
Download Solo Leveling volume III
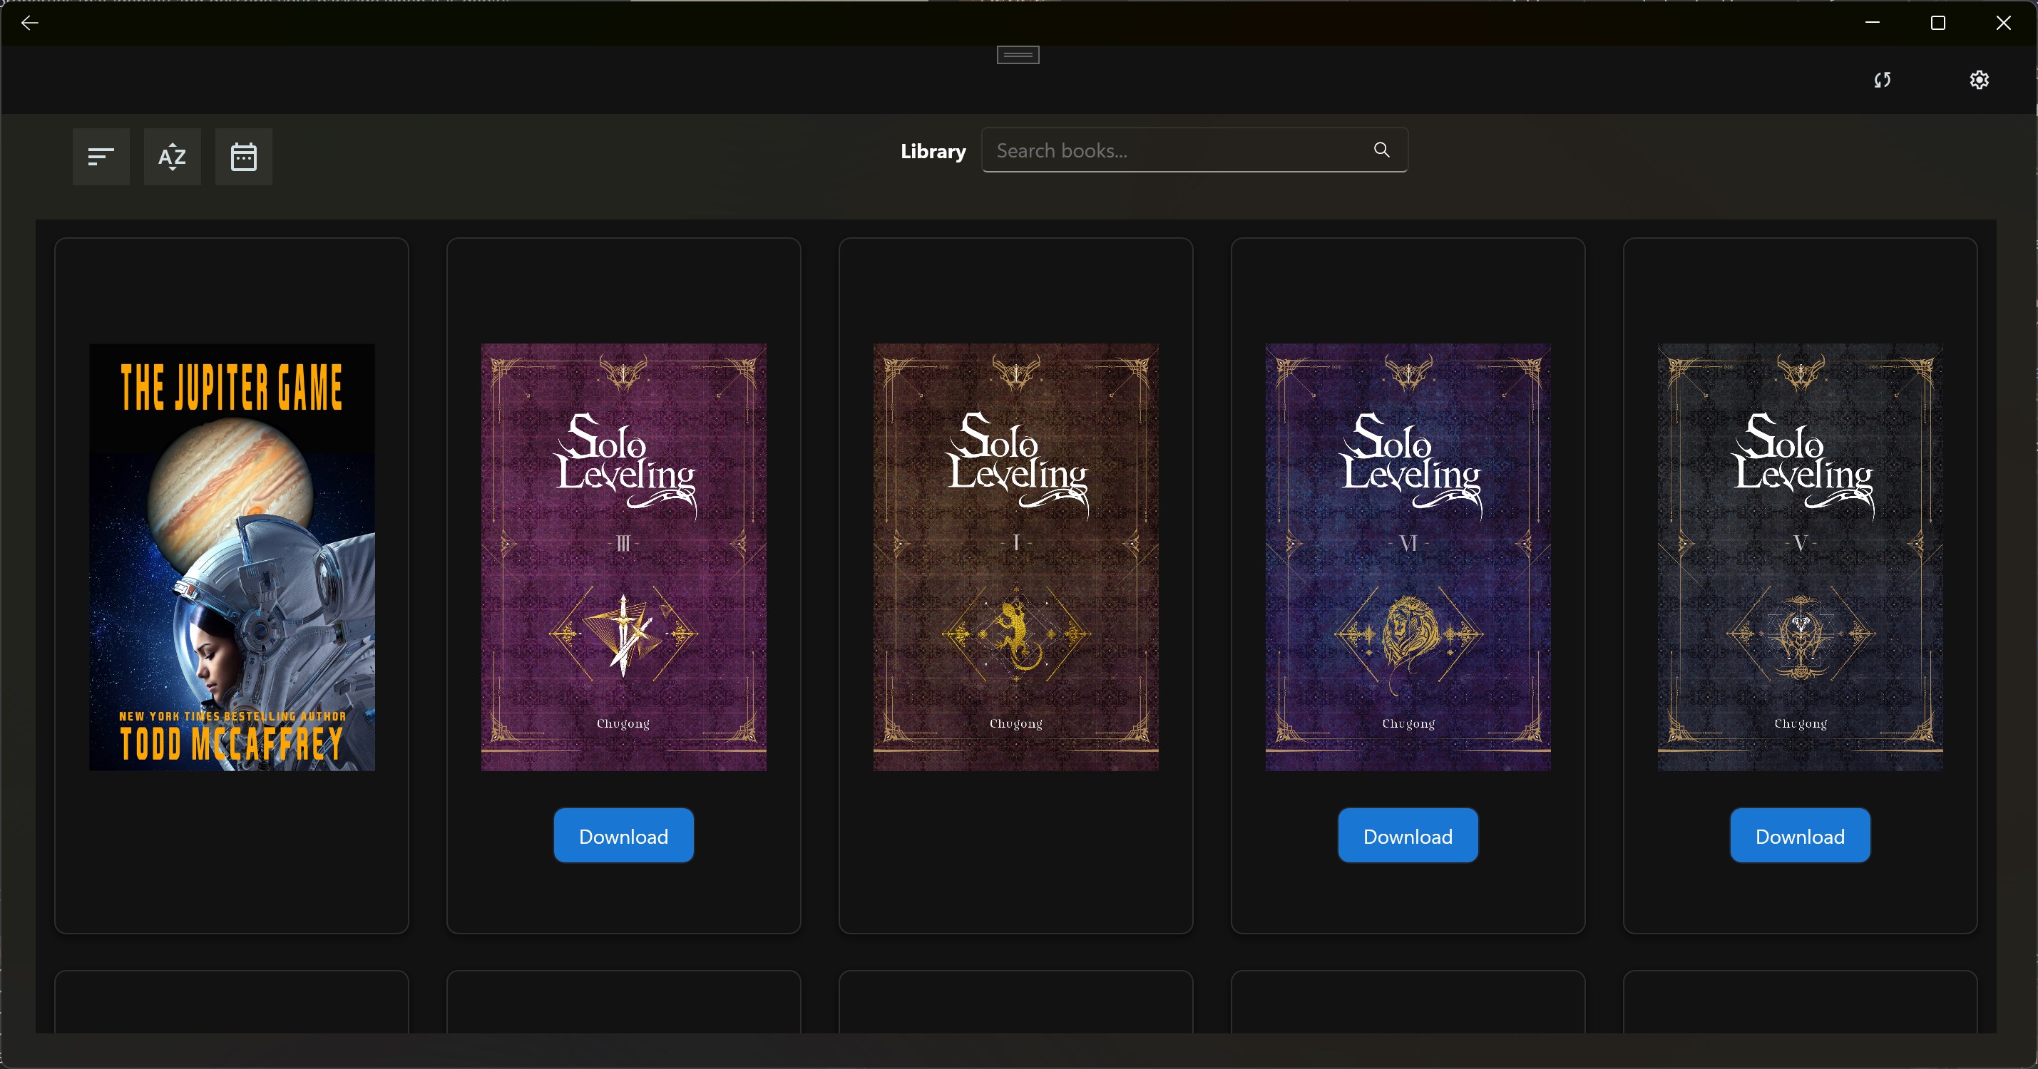pyautogui.click(x=623, y=835)
